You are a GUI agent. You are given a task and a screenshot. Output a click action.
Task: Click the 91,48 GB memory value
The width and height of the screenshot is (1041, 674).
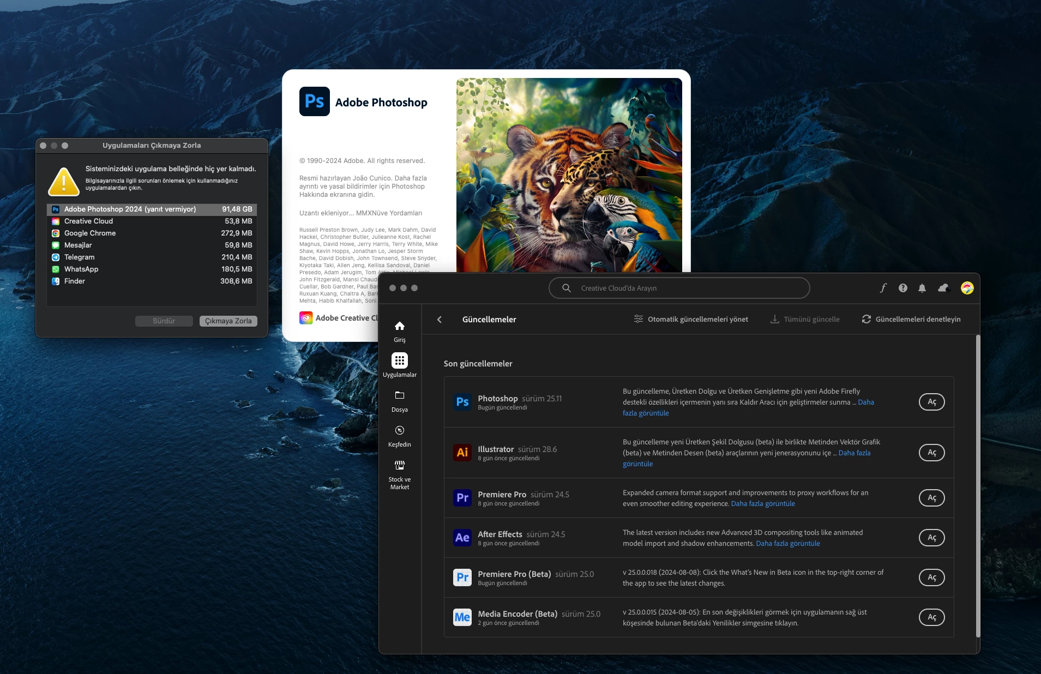click(x=237, y=209)
